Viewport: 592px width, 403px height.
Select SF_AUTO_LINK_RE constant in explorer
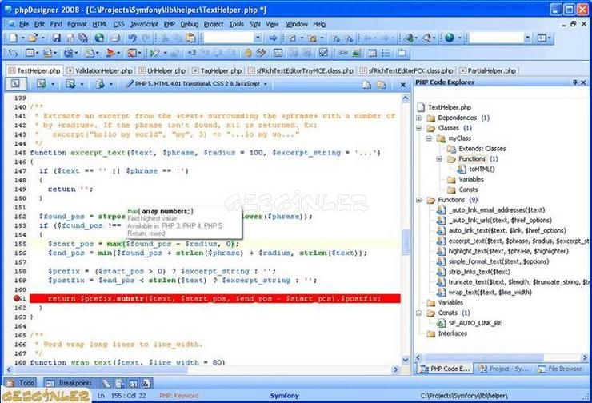pos(474,323)
